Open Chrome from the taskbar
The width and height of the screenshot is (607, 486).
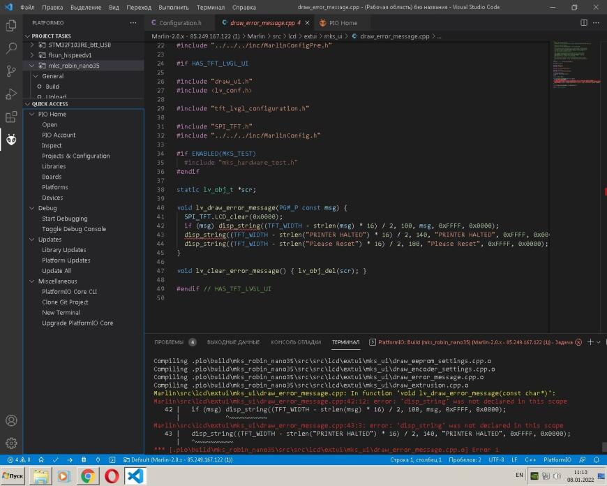tap(88, 476)
